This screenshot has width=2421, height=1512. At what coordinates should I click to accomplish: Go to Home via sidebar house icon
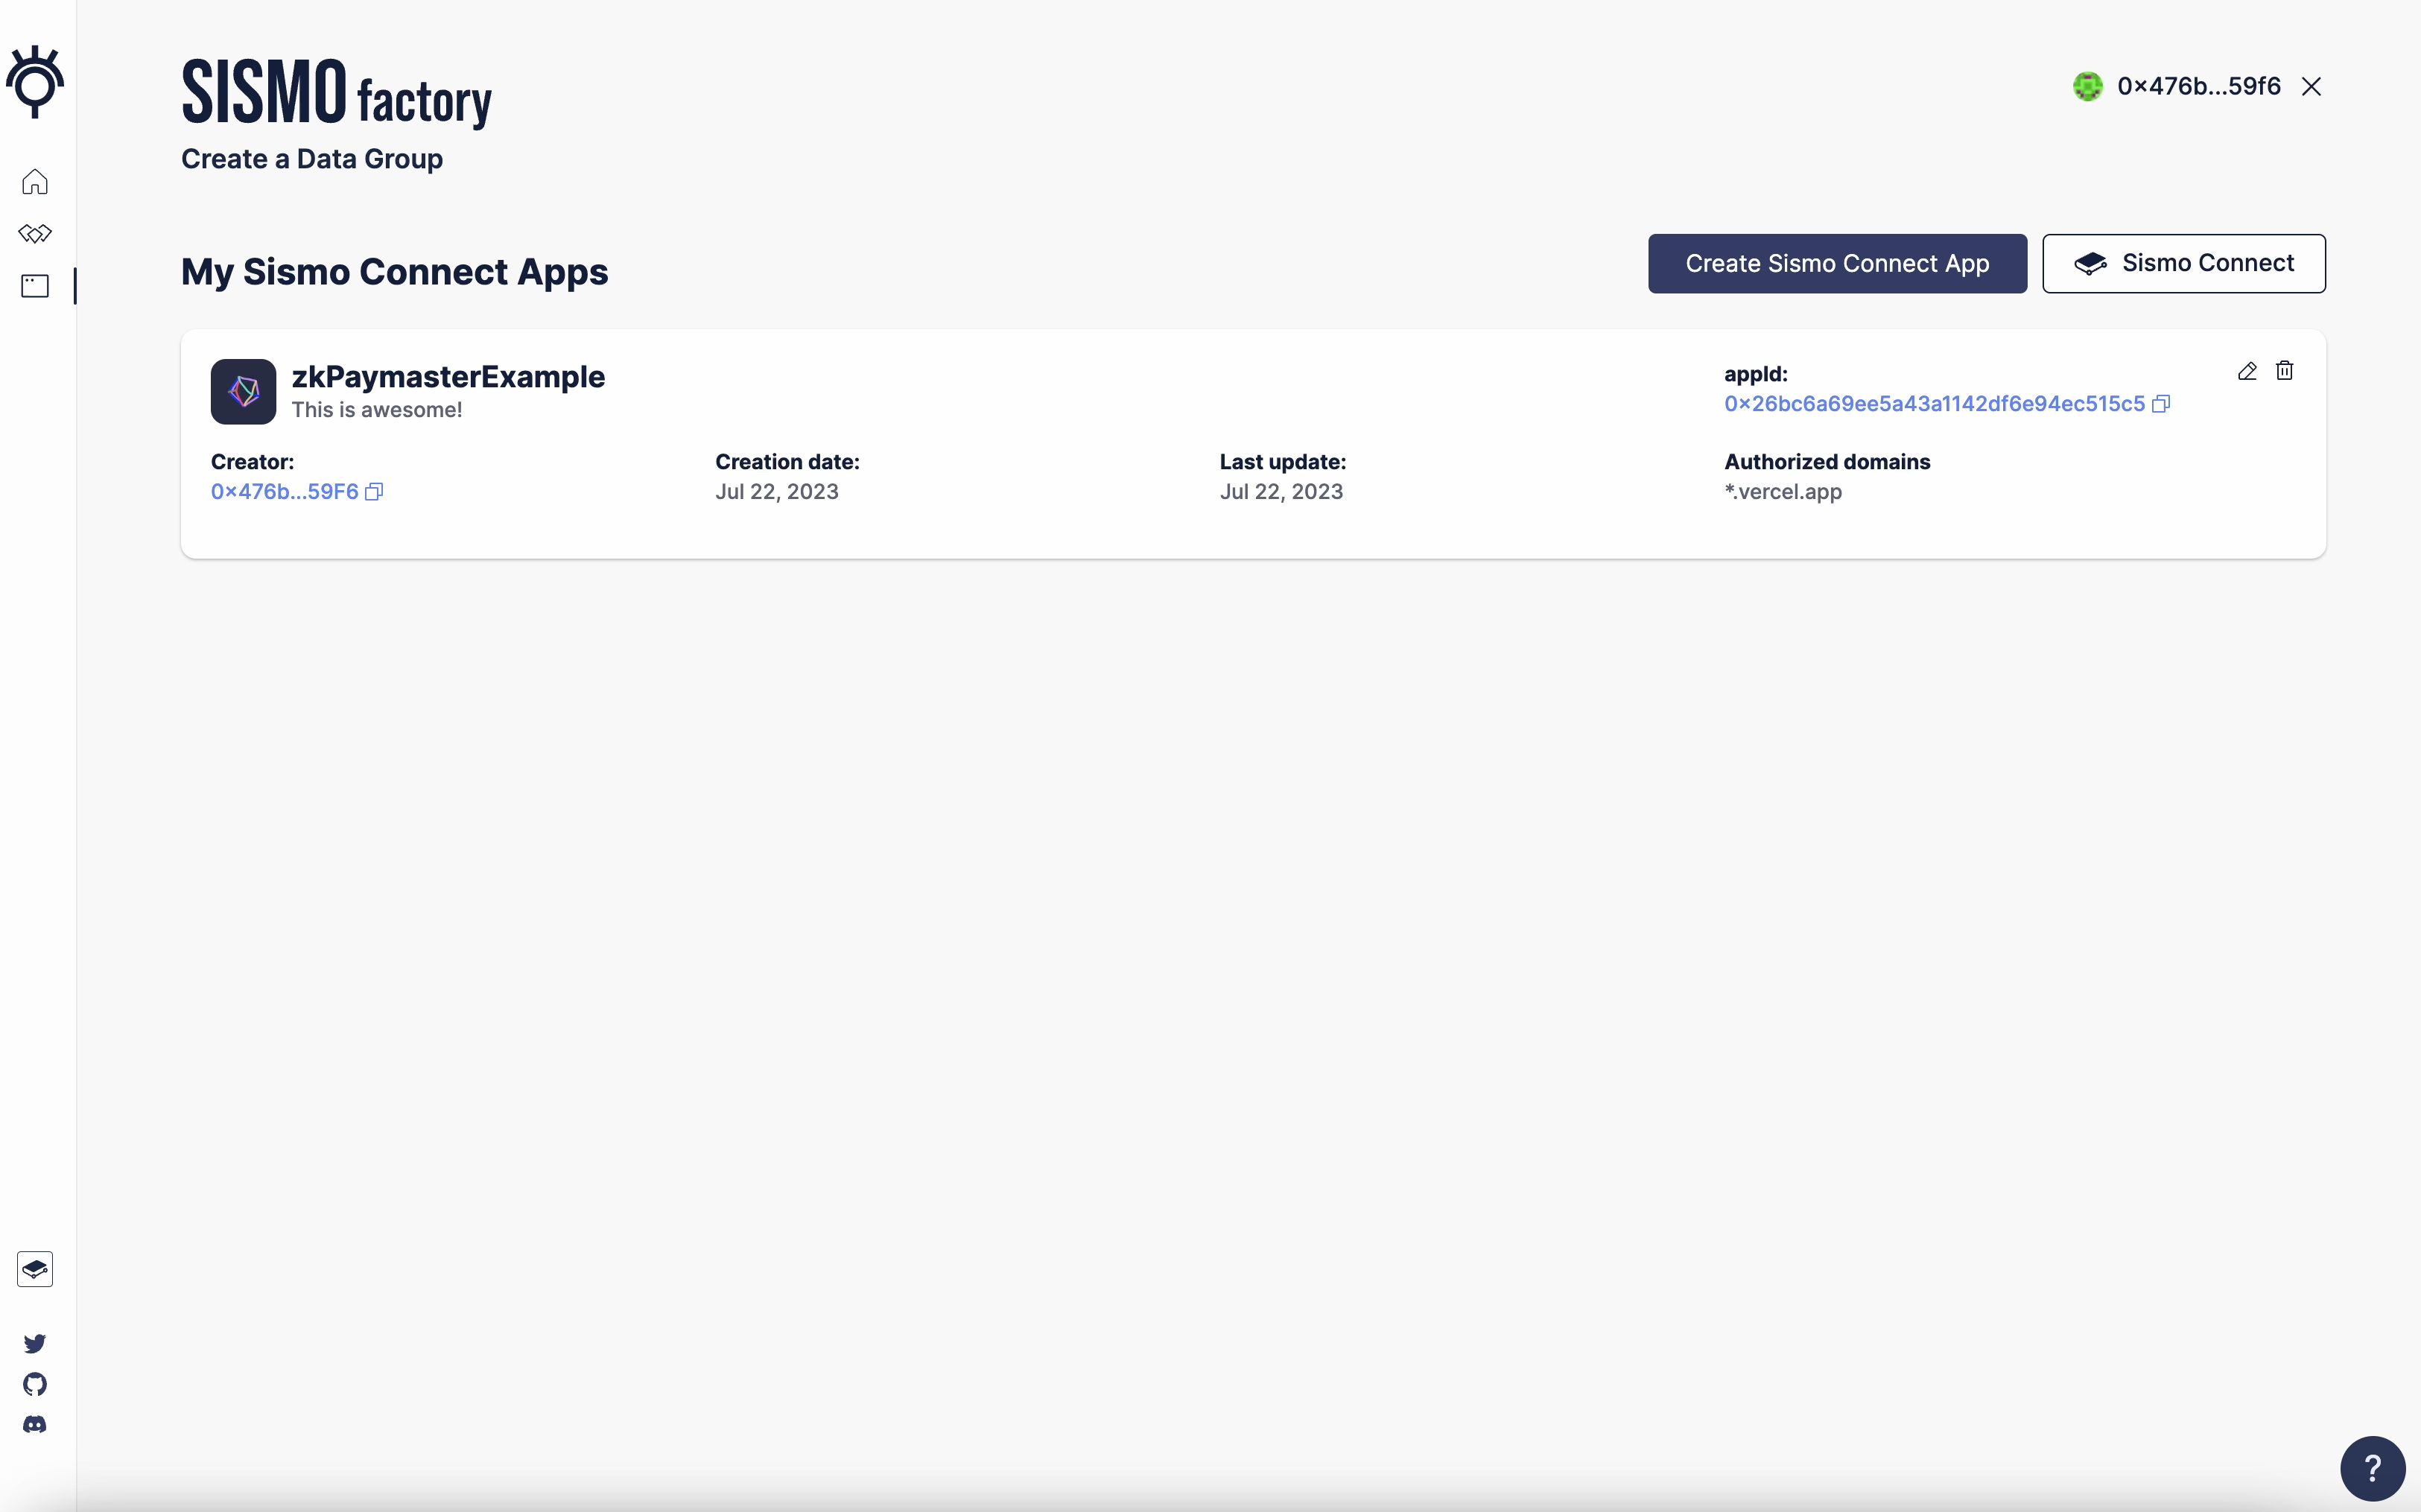pos(35,182)
